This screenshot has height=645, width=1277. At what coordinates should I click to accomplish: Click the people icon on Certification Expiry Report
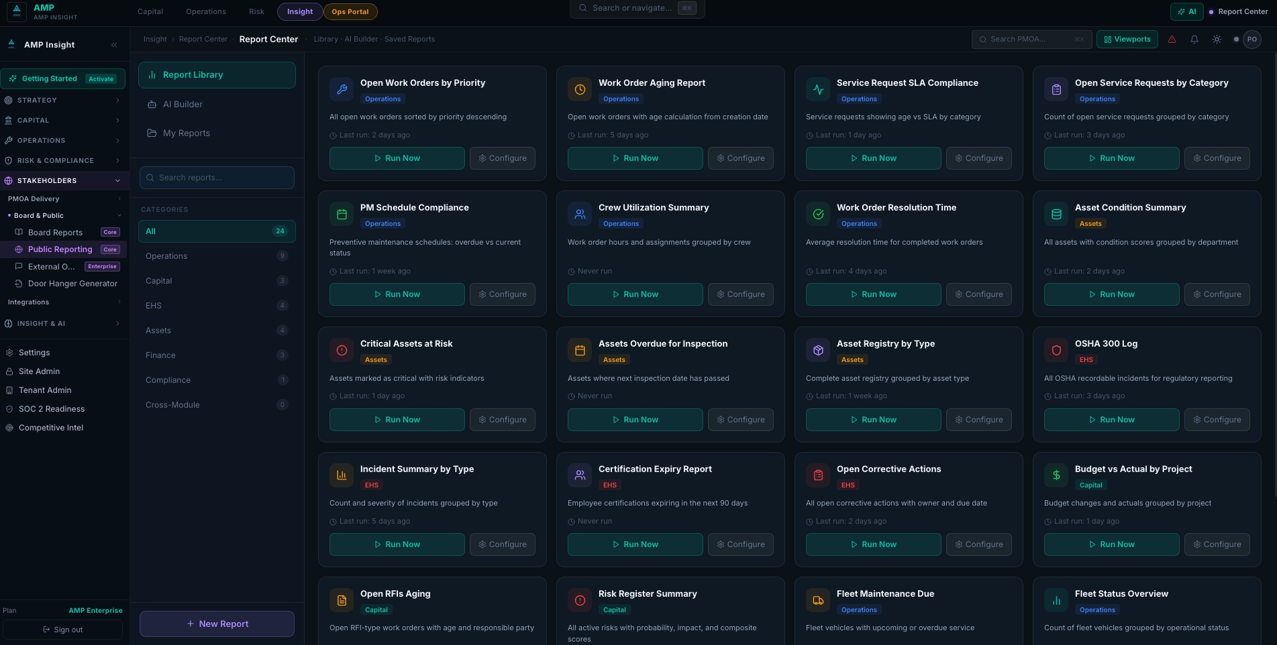pyautogui.click(x=580, y=475)
